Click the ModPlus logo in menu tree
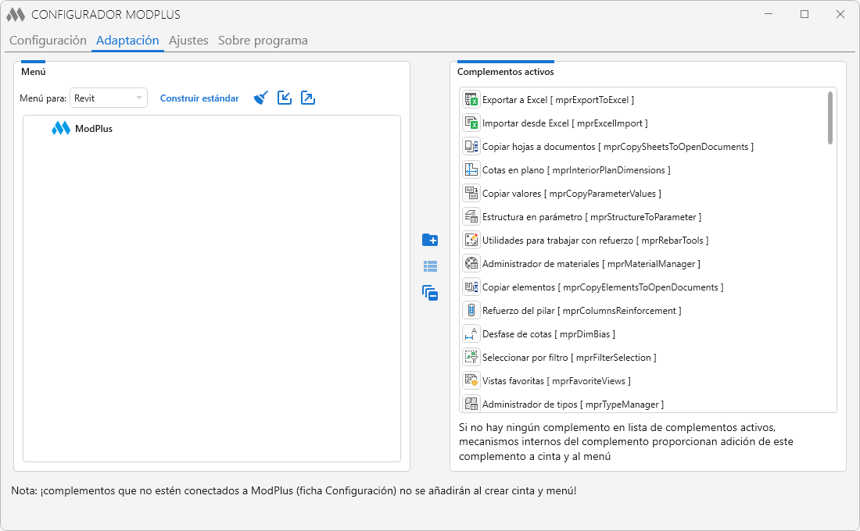The image size is (860, 531). click(61, 128)
